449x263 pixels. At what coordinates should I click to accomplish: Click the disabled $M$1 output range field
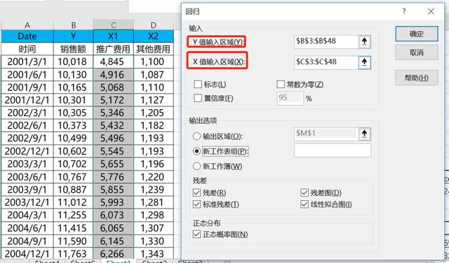point(326,134)
